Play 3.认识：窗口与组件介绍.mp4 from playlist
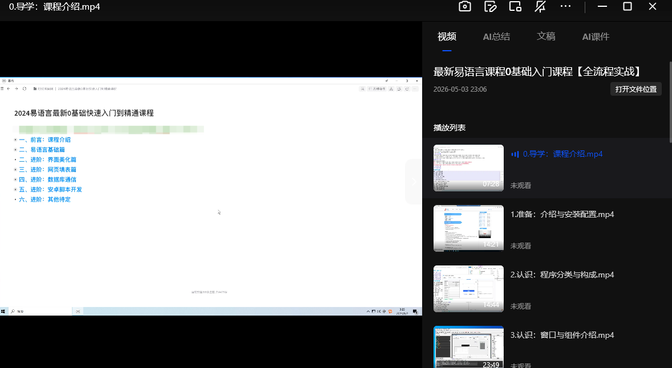 (562, 335)
